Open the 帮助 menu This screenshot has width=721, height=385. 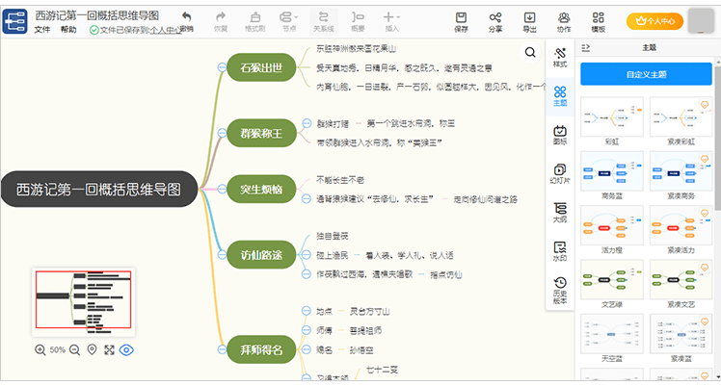click(x=68, y=30)
